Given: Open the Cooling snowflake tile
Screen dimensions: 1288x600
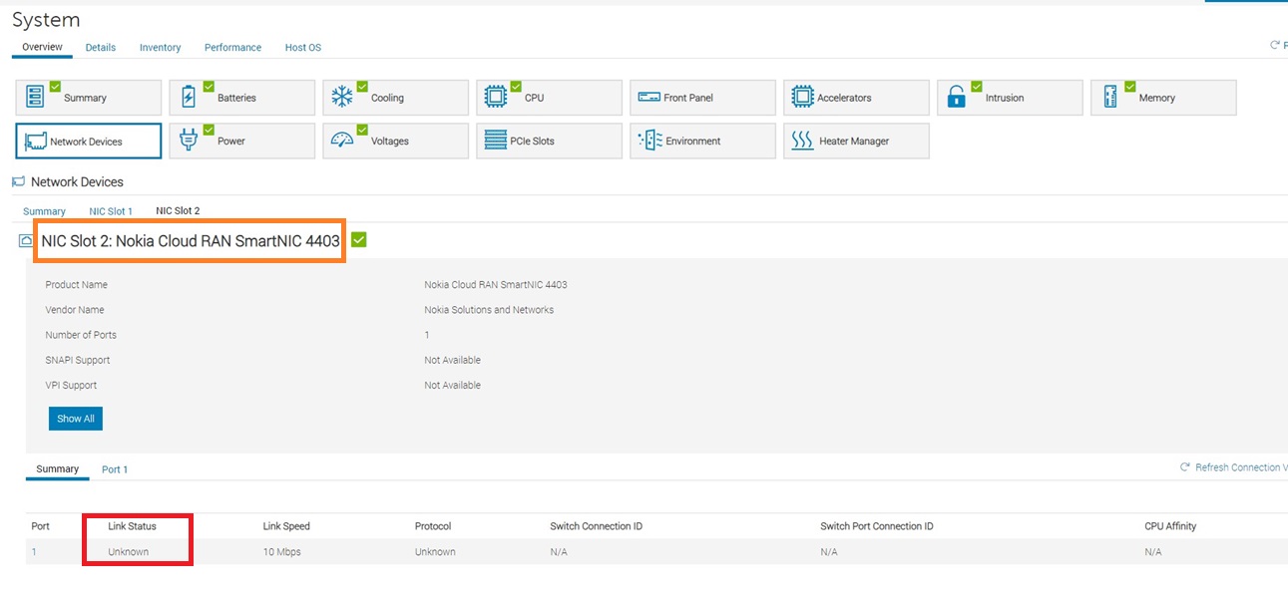Looking at the screenshot, I should tap(395, 98).
